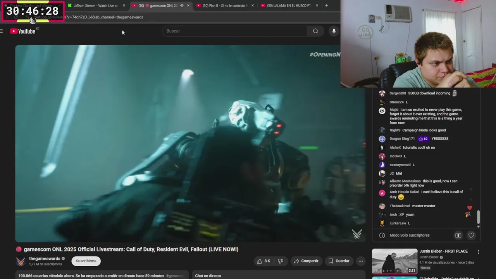Click Amir Hosein Safari's avatar

click(382, 193)
